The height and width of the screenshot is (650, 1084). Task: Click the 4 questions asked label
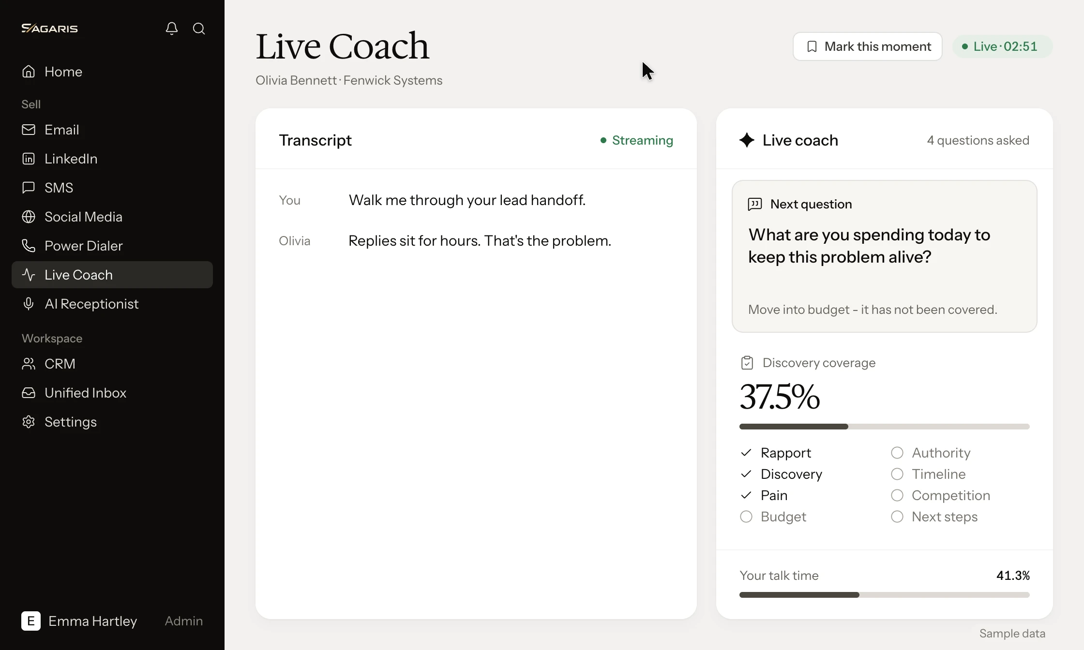[978, 140]
